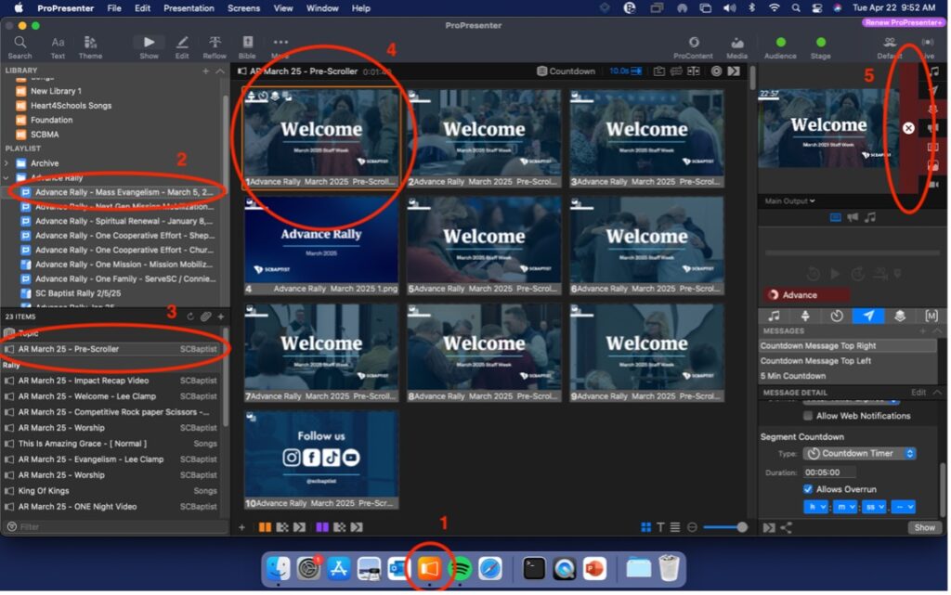Open the seconds format dropdown
The width and height of the screenshot is (951, 595).
[x=874, y=507]
